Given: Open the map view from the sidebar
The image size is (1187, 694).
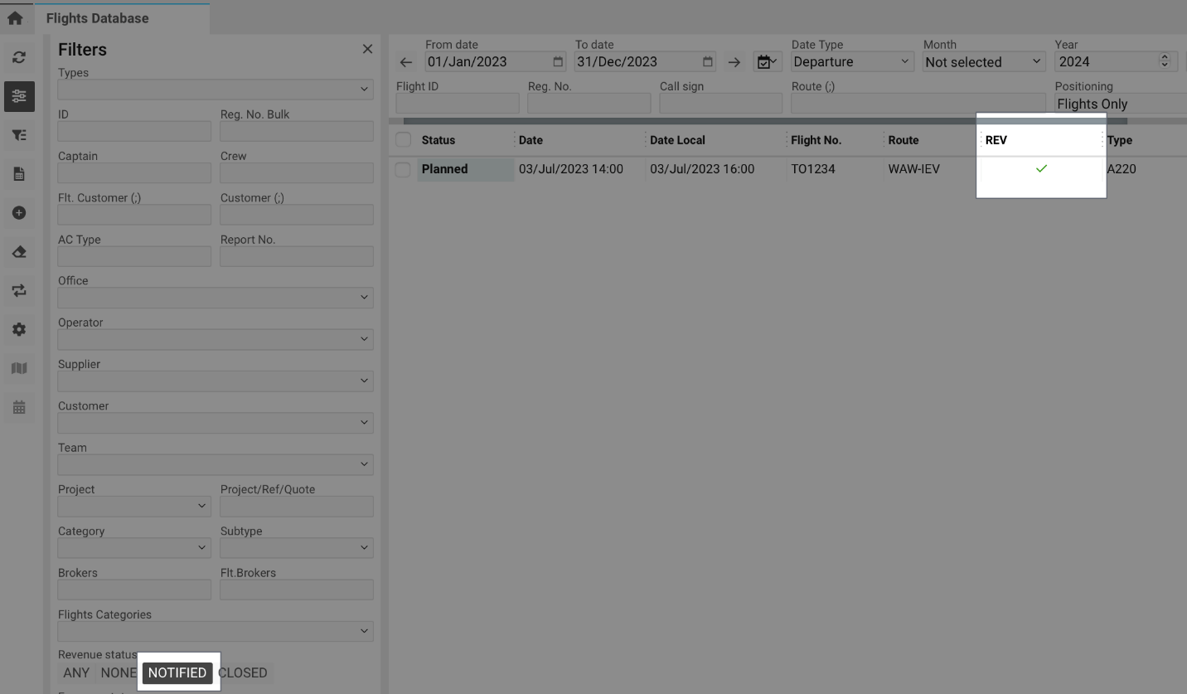Looking at the screenshot, I should tap(18, 368).
